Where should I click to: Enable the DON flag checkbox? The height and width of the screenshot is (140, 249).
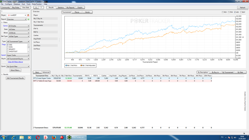[x=7, y=47]
